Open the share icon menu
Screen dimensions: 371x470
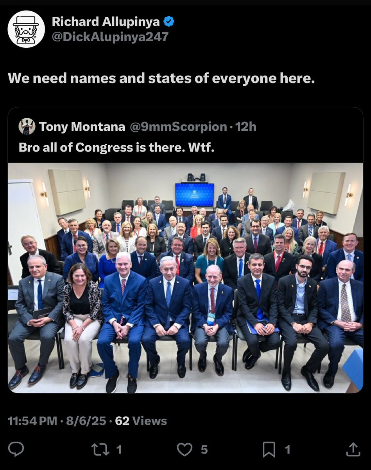coord(353,449)
